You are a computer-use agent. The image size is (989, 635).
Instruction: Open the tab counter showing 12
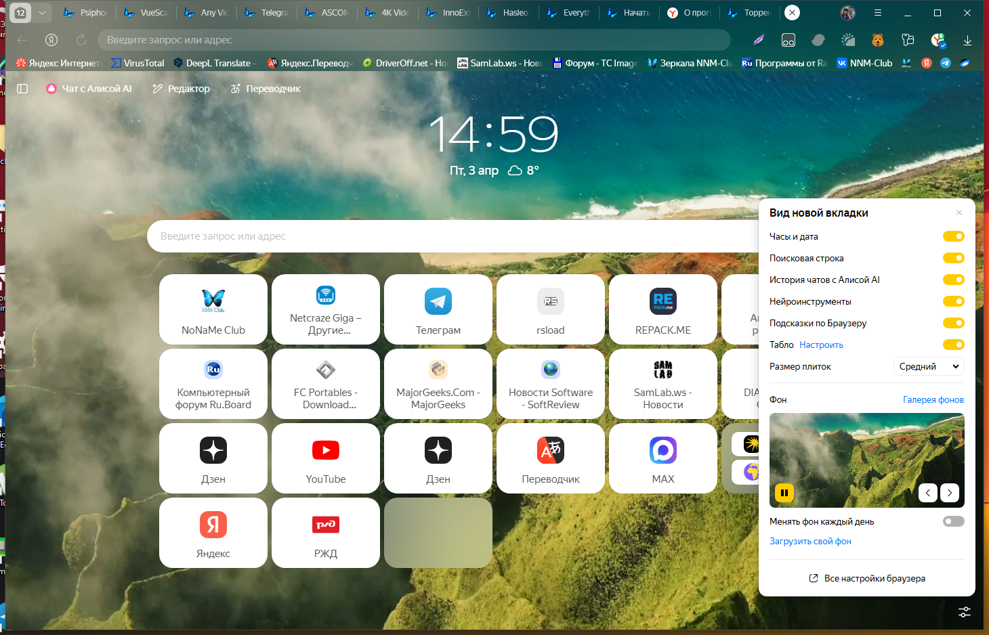coord(20,13)
